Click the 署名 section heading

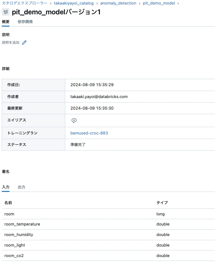6,172
